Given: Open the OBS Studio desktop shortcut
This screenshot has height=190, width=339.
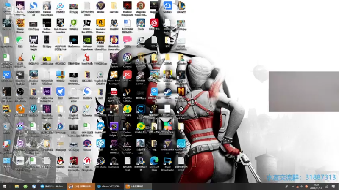Looking at the screenshot, I should [x=100, y=161].
